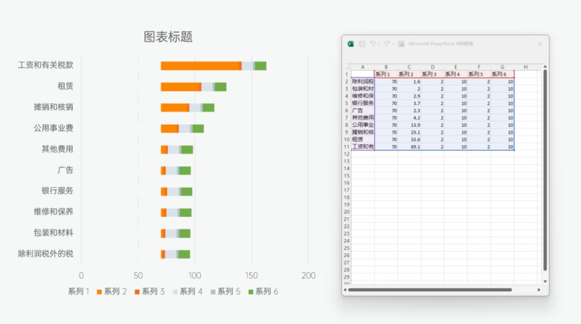Select the 系列 6 legend entry
The height and width of the screenshot is (324, 581).
[263, 291]
